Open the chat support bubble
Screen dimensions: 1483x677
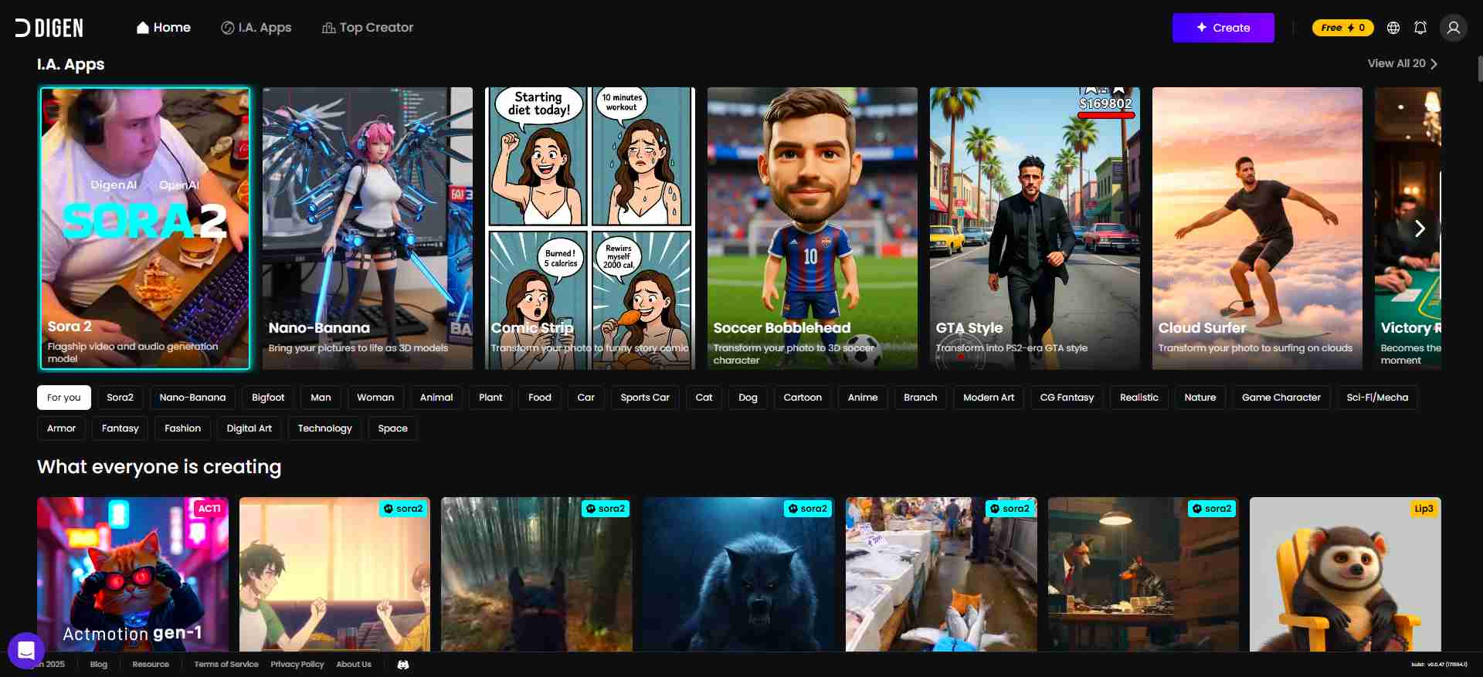click(x=25, y=651)
